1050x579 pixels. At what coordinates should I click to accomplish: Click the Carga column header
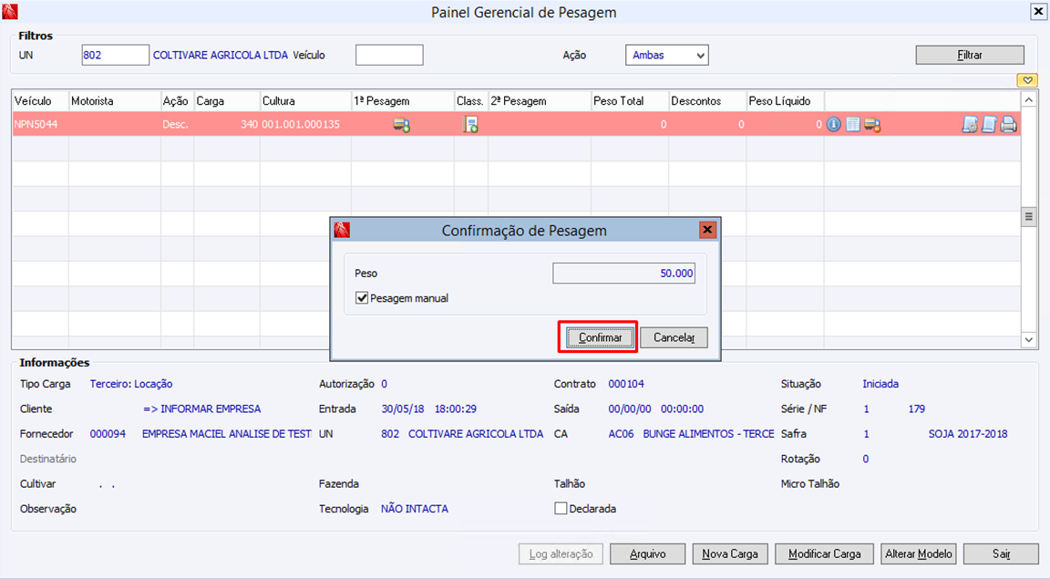(227, 101)
